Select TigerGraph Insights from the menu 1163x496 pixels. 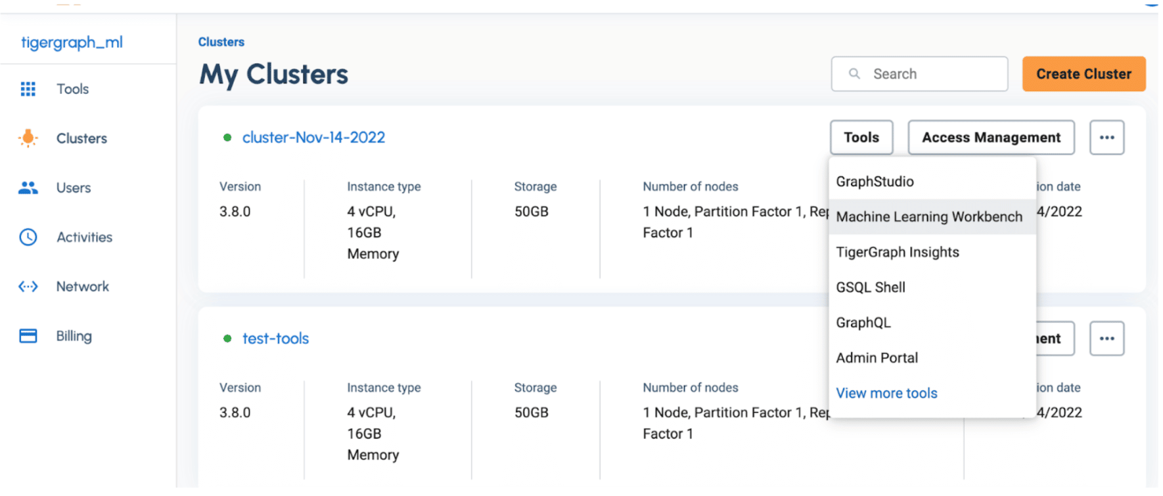pyautogui.click(x=932, y=252)
